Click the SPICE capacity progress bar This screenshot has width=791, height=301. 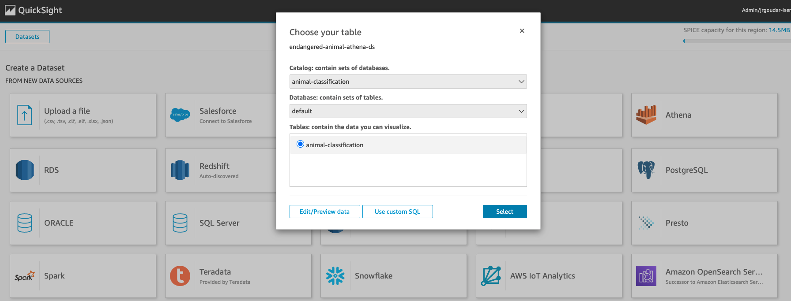pos(737,41)
